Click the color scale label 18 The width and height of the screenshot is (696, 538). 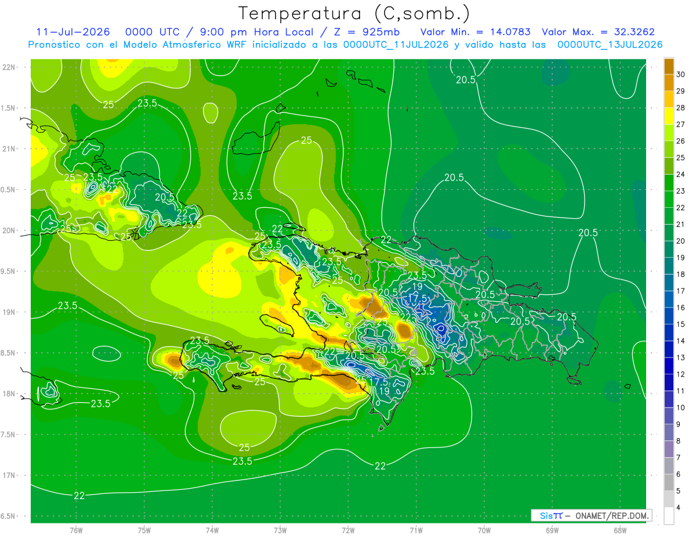680,275
